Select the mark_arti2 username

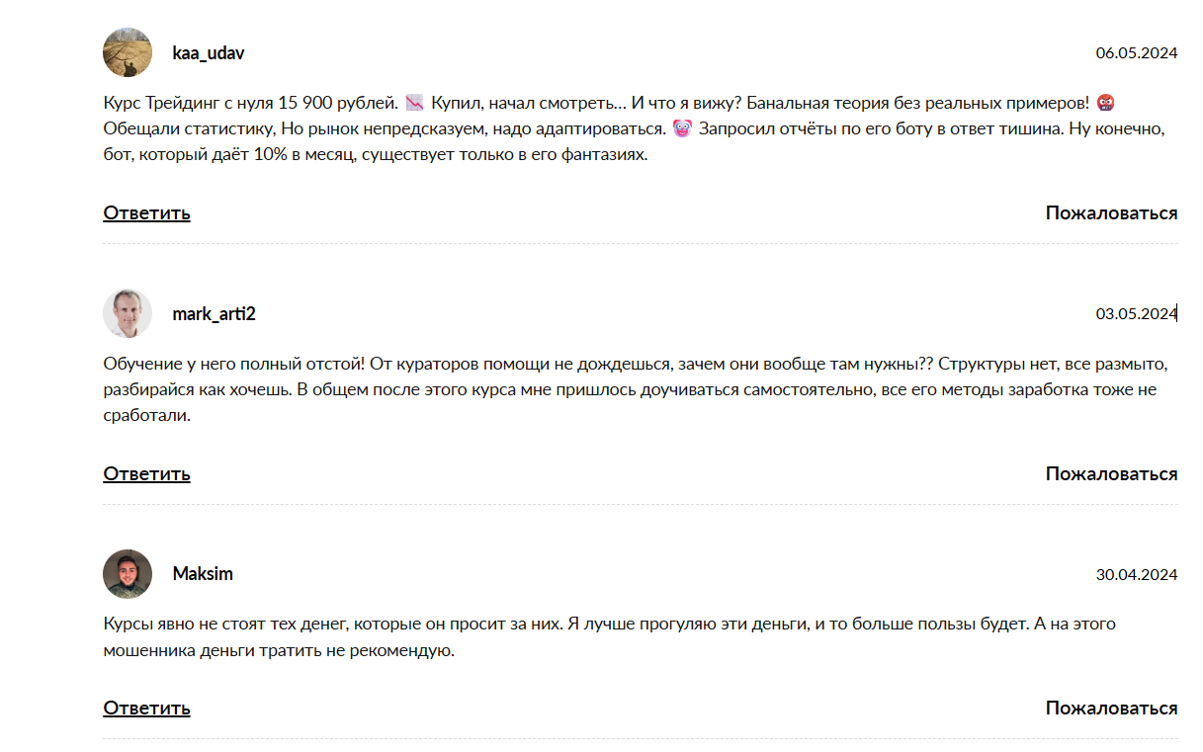point(214,314)
